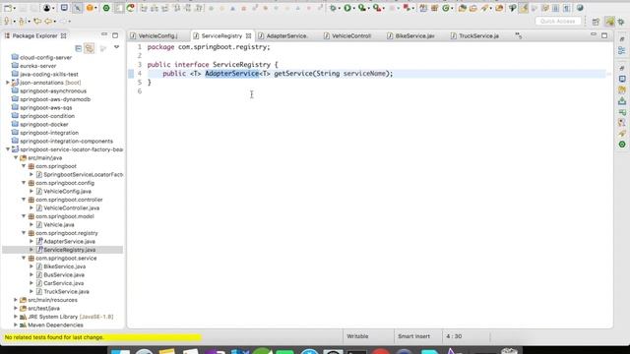Click the Open Perspective icon
This screenshot has height=354, width=630.
[x=596, y=22]
